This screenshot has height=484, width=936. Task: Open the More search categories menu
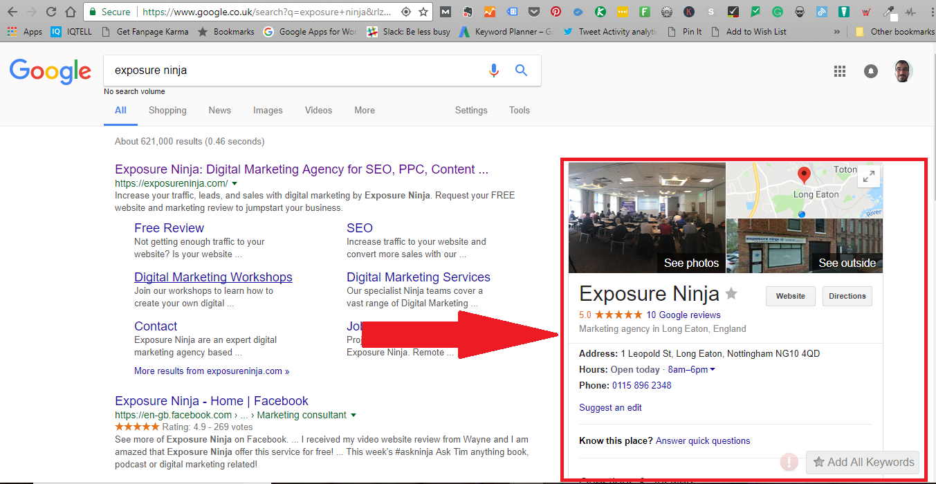(x=365, y=110)
